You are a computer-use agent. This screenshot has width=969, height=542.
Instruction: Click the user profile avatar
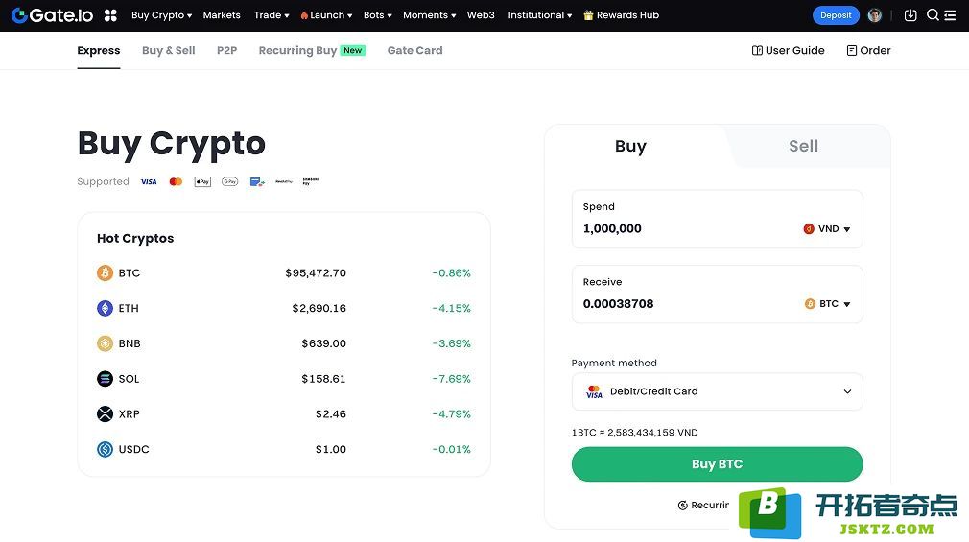874,15
